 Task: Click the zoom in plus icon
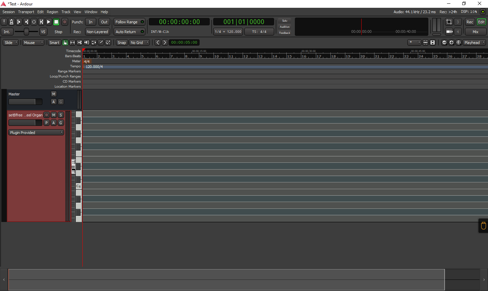pos(452,43)
